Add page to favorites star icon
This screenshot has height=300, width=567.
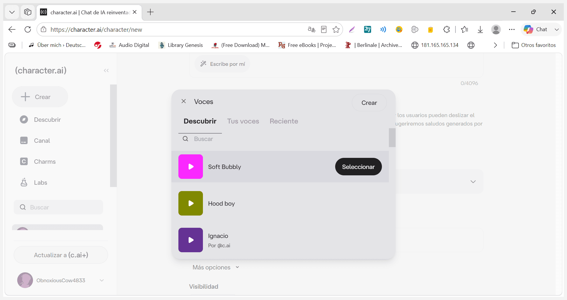pyautogui.click(x=336, y=29)
